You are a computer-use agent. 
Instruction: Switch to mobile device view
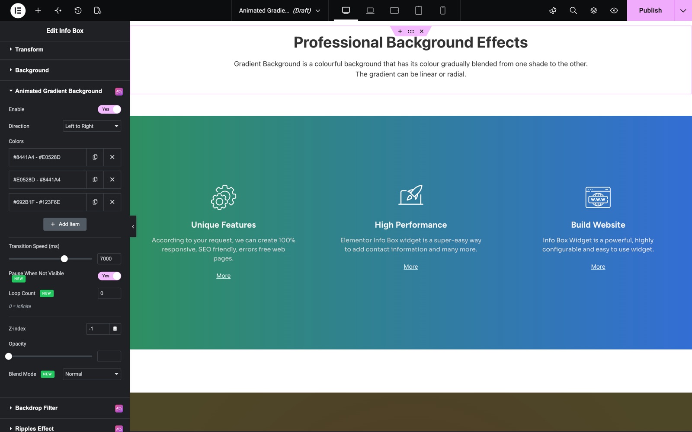coord(443,10)
